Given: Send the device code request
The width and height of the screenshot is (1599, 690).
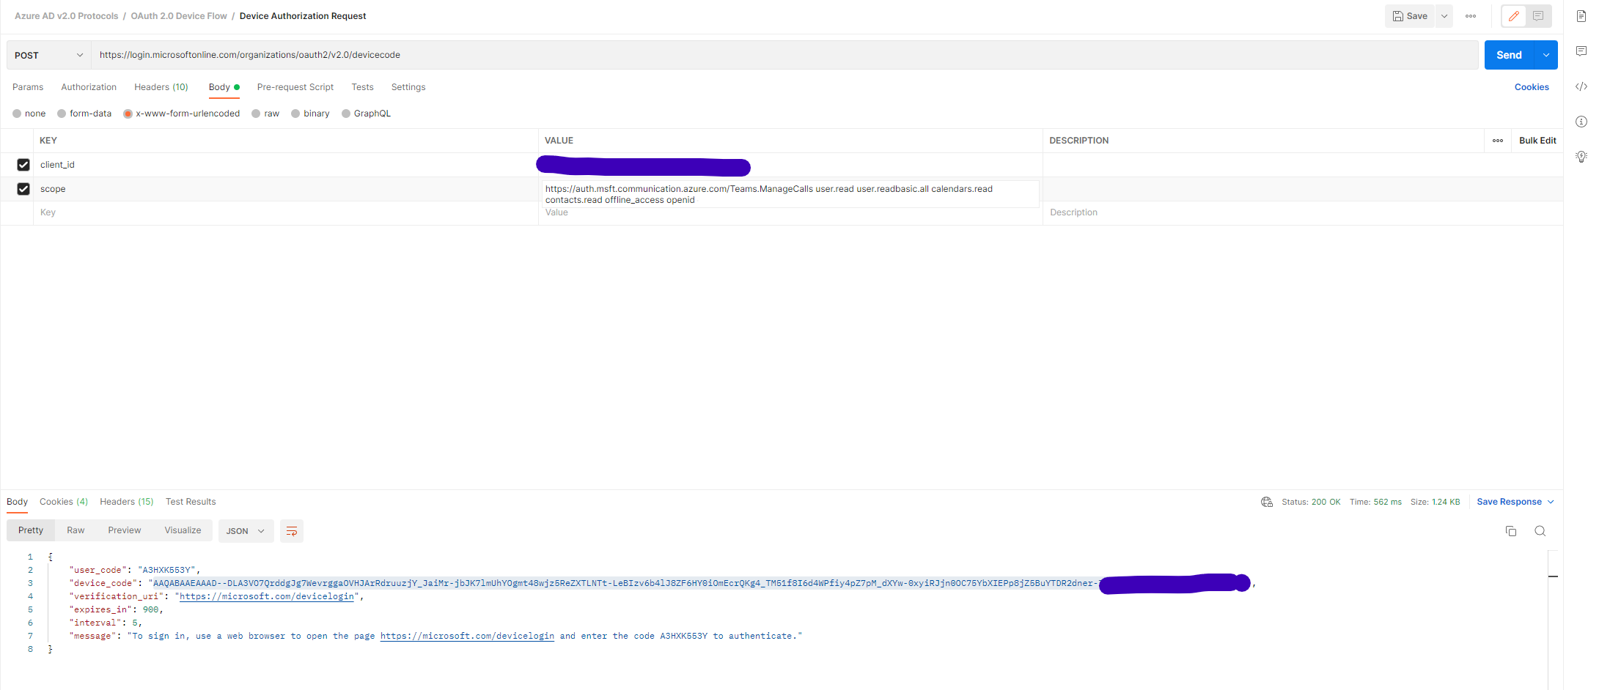Looking at the screenshot, I should tap(1509, 55).
